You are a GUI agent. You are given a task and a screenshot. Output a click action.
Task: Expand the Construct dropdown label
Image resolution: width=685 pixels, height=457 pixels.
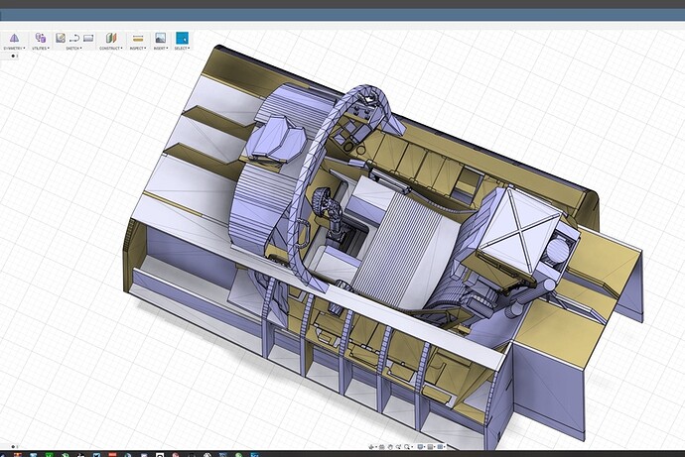pos(111,48)
